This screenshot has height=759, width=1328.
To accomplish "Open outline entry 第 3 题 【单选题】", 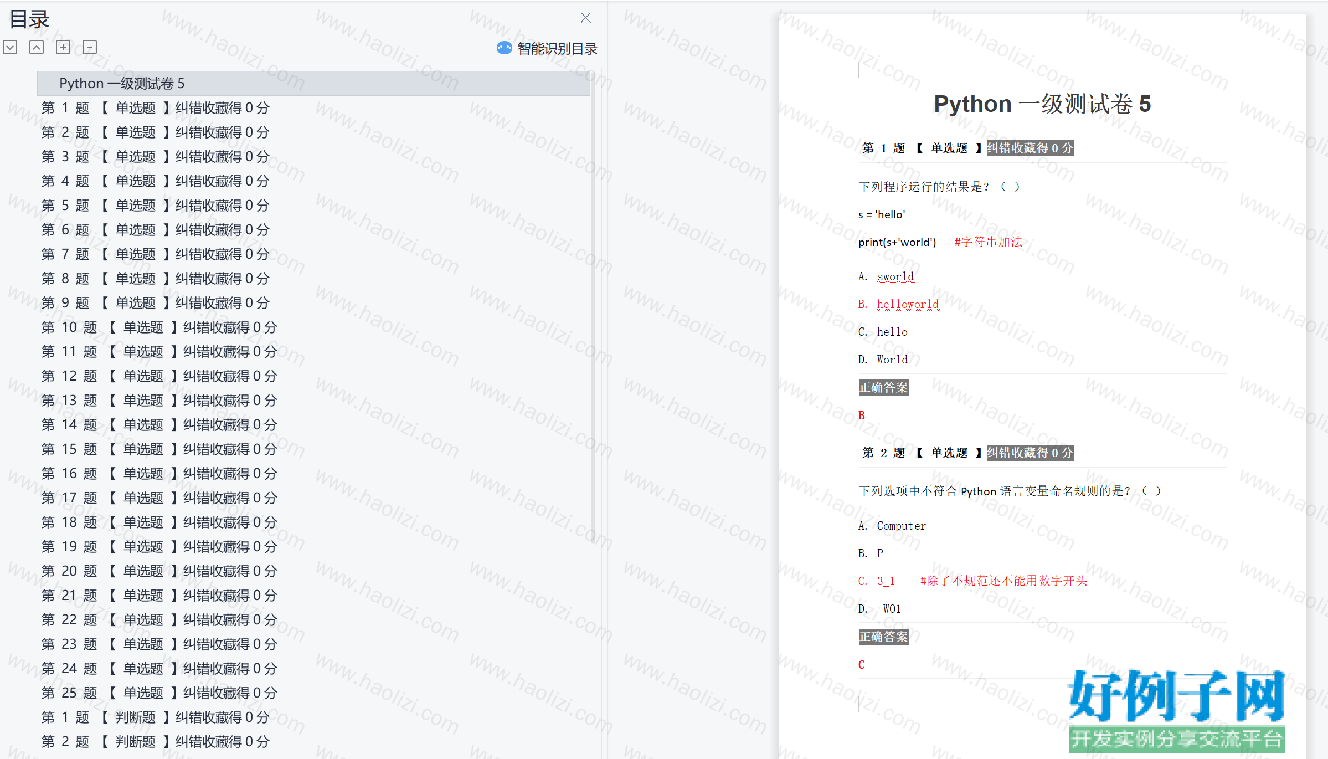I will pyautogui.click(x=156, y=157).
